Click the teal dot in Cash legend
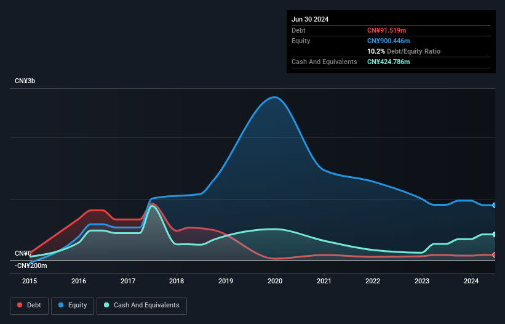 point(107,306)
